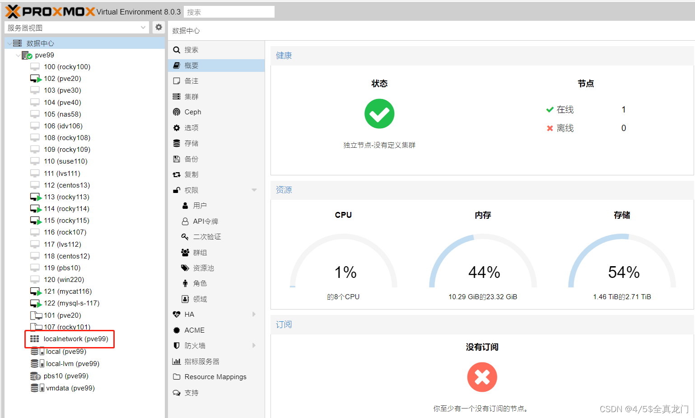The image size is (695, 418).
Task: Click the 群组 groups icon
Action: coord(185,253)
